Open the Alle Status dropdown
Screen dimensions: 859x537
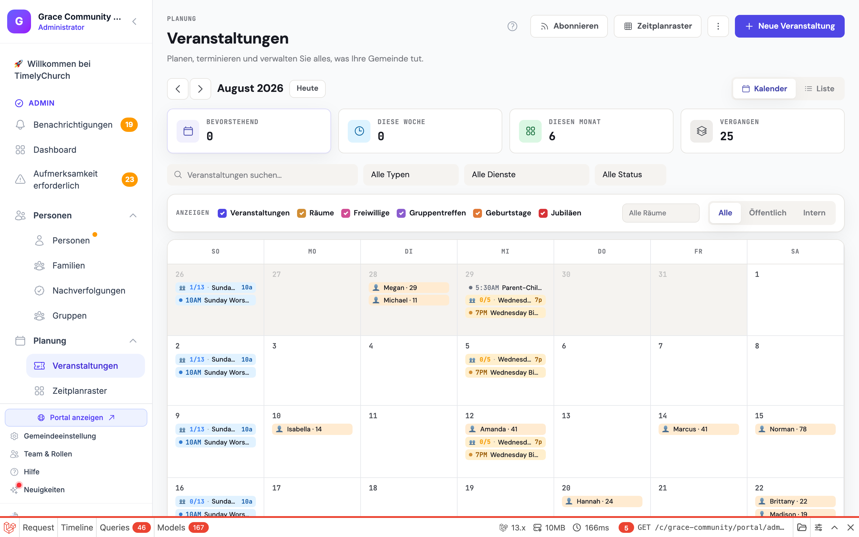[x=630, y=175]
